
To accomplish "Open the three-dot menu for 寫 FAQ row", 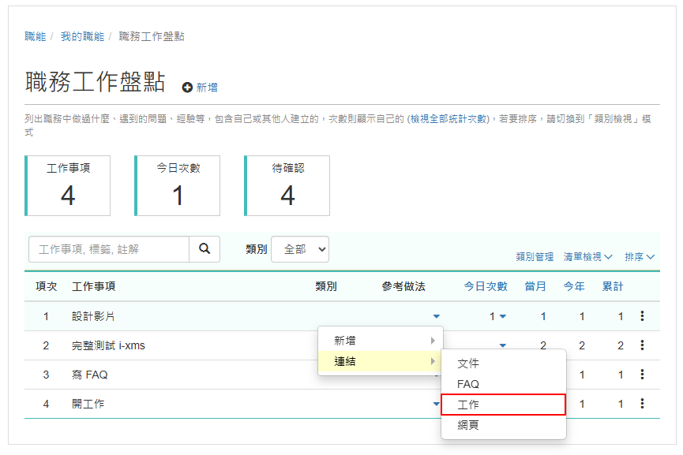I will tap(642, 375).
